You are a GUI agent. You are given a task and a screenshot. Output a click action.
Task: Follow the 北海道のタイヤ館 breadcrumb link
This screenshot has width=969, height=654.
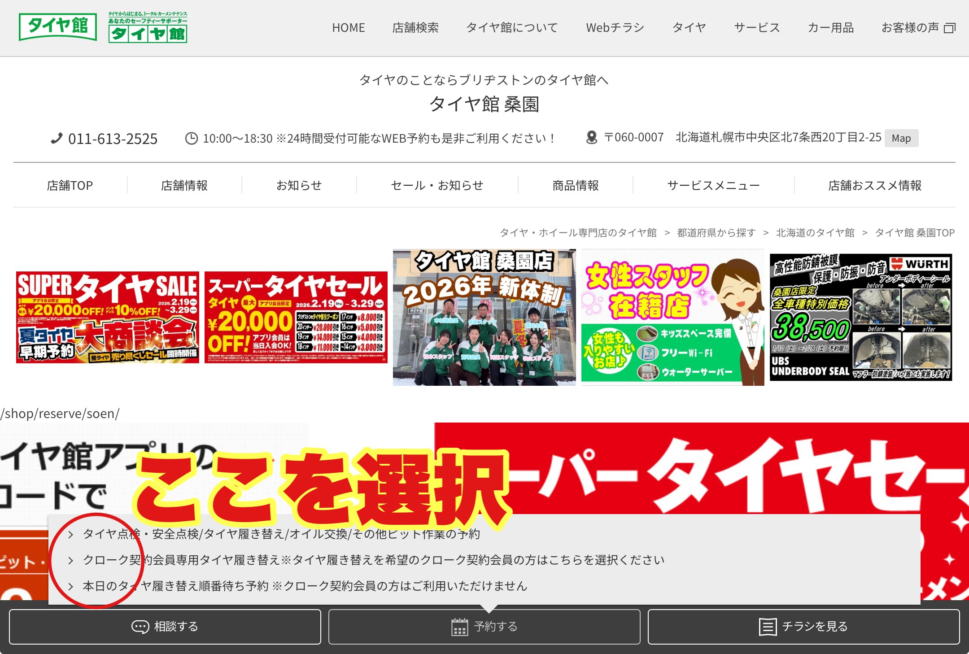click(815, 233)
